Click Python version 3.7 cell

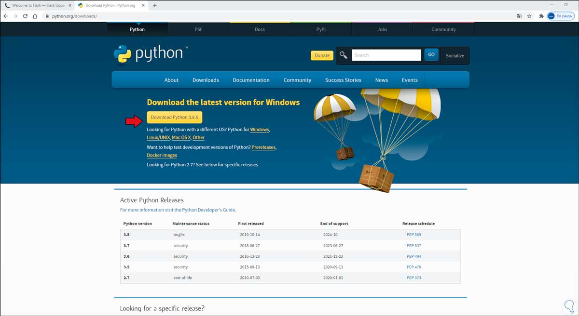[x=126, y=246]
